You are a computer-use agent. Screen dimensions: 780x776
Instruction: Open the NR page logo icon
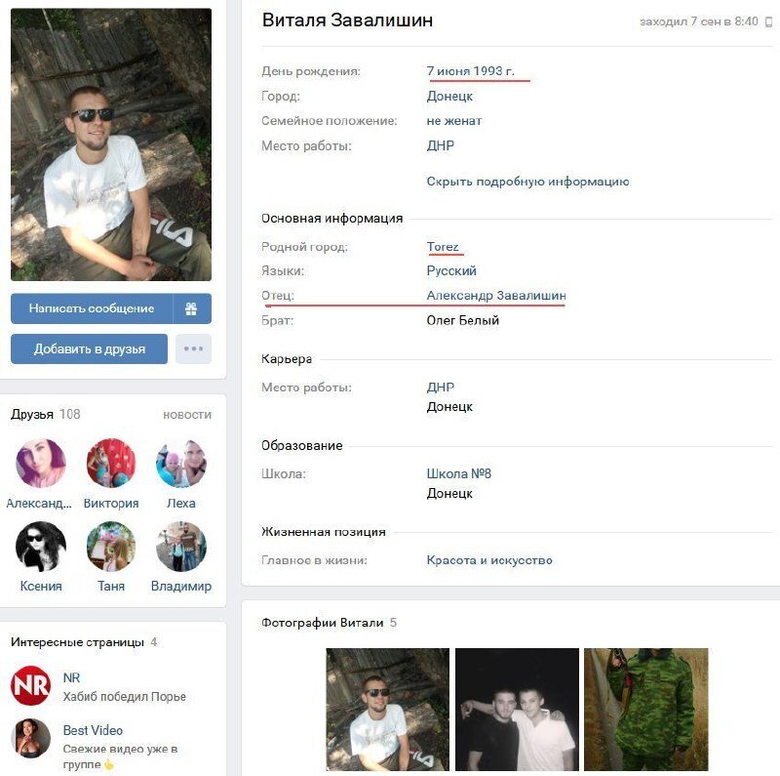click(x=30, y=686)
